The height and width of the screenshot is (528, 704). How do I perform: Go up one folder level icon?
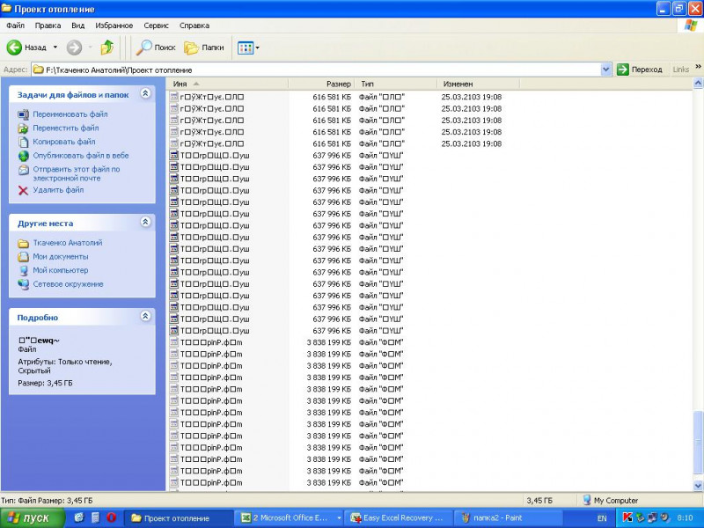point(106,48)
